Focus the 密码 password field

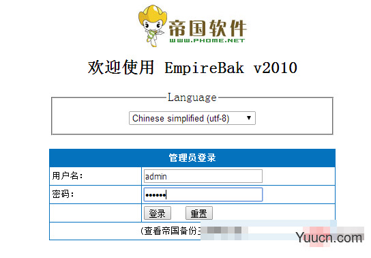tap(203, 195)
